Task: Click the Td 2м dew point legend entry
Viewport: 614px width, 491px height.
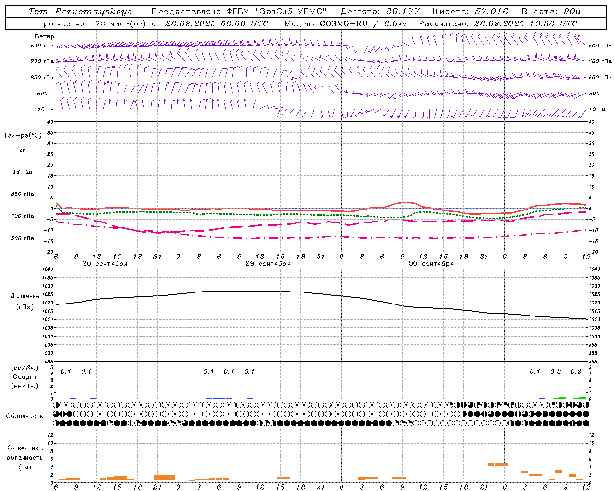Action: [23, 174]
